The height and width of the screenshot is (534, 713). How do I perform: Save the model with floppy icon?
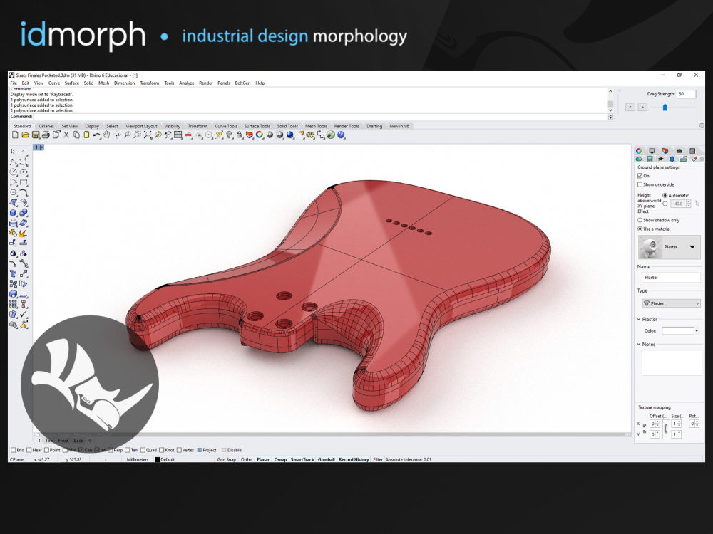click(x=36, y=135)
